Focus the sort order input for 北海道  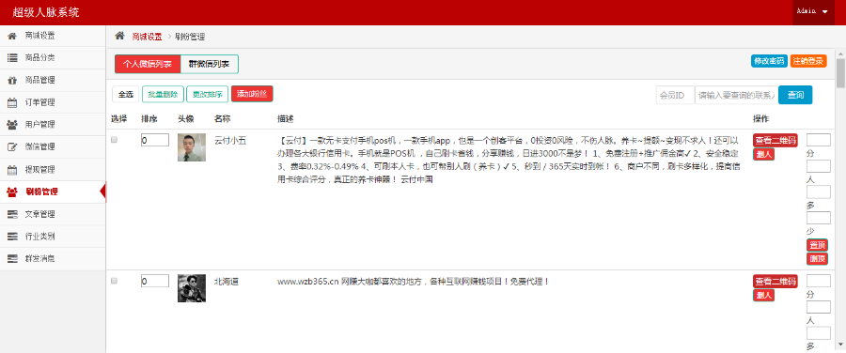tap(155, 281)
